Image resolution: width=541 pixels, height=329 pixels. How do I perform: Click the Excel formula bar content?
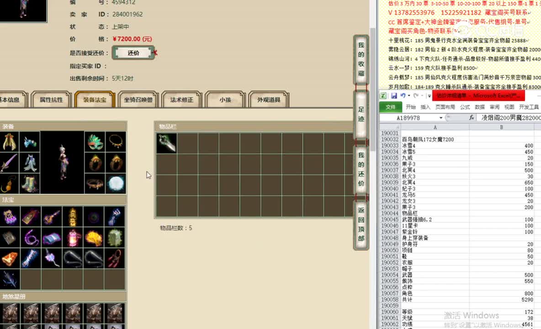coord(510,117)
